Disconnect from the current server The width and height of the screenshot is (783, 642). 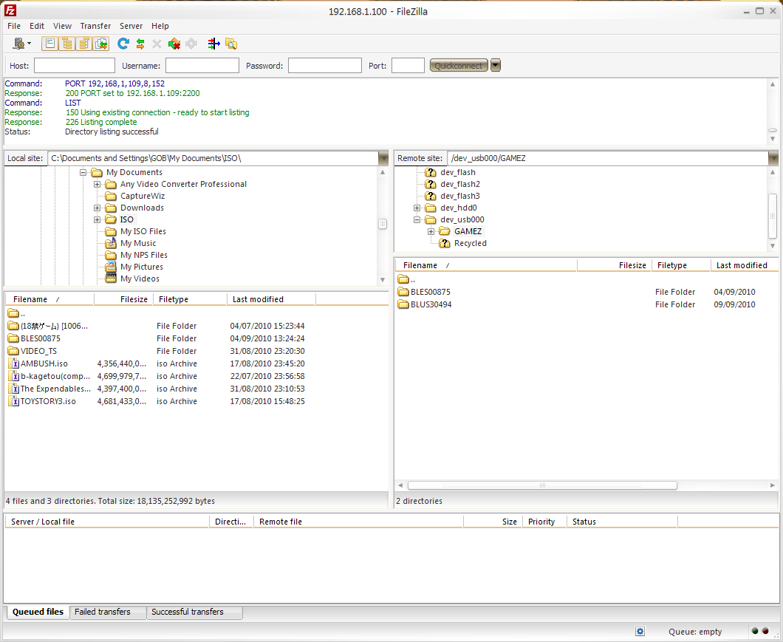(x=174, y=44)
